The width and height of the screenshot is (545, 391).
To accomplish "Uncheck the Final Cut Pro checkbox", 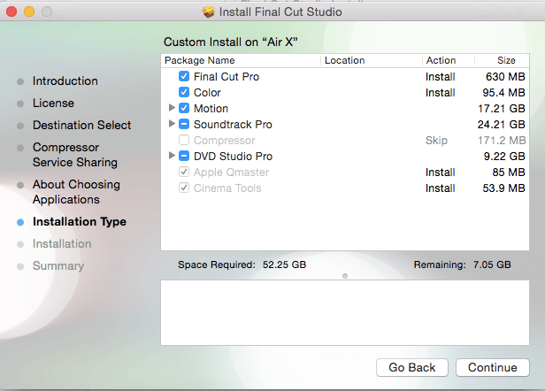I will tap(184, 77).
